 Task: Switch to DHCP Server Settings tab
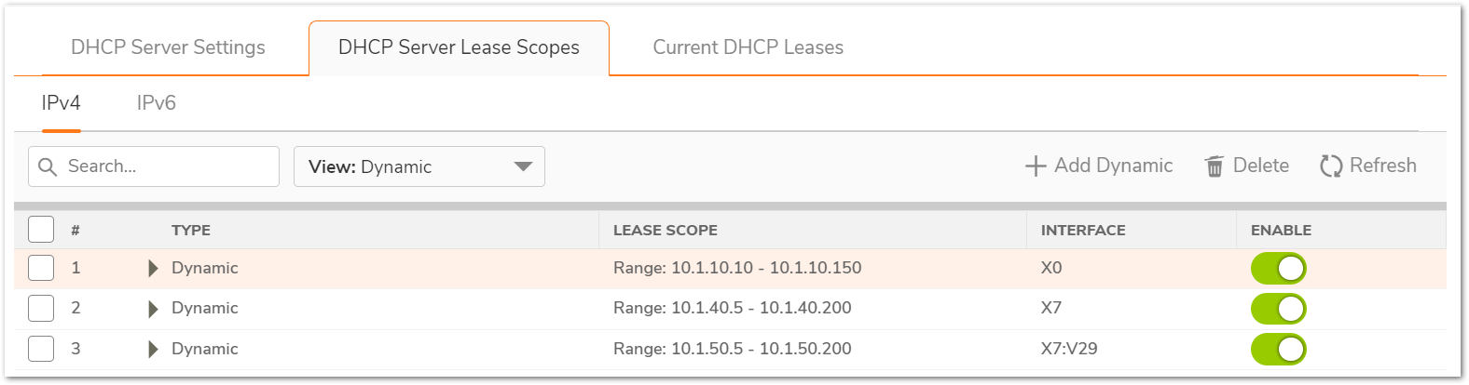click(168, 47)
